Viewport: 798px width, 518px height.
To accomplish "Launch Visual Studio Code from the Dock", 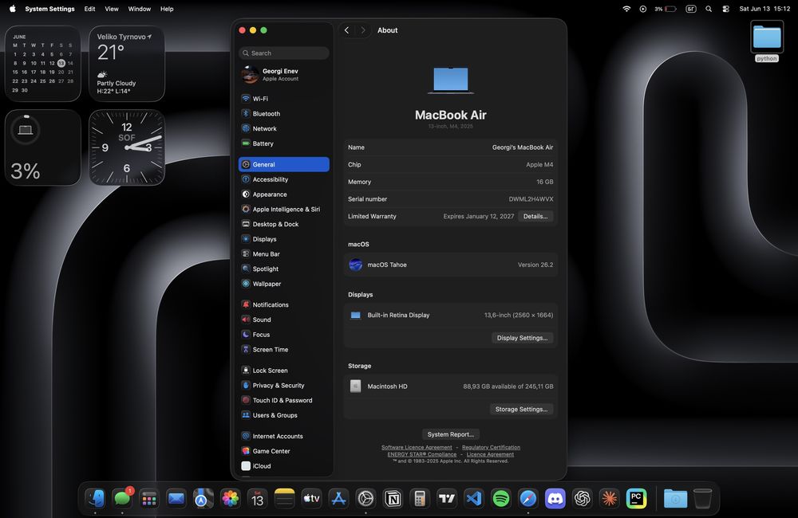I will pos(474,499).
